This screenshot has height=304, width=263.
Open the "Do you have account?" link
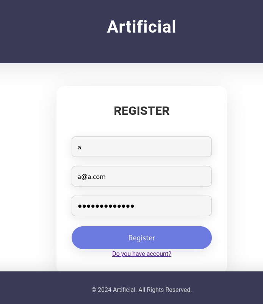[x=141, y=254]
